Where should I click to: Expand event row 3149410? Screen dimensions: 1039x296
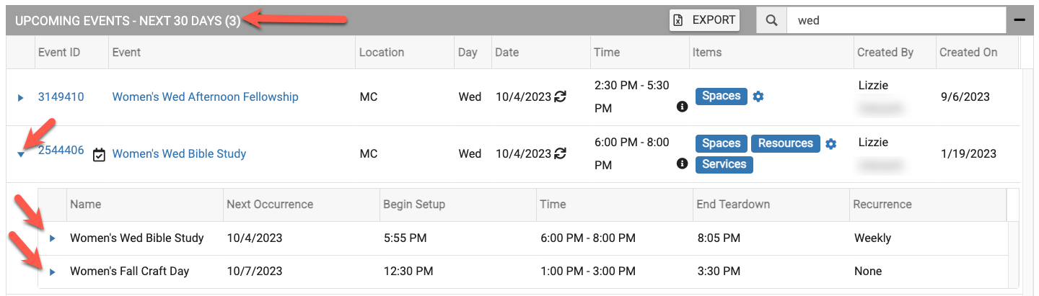[21, 97]
